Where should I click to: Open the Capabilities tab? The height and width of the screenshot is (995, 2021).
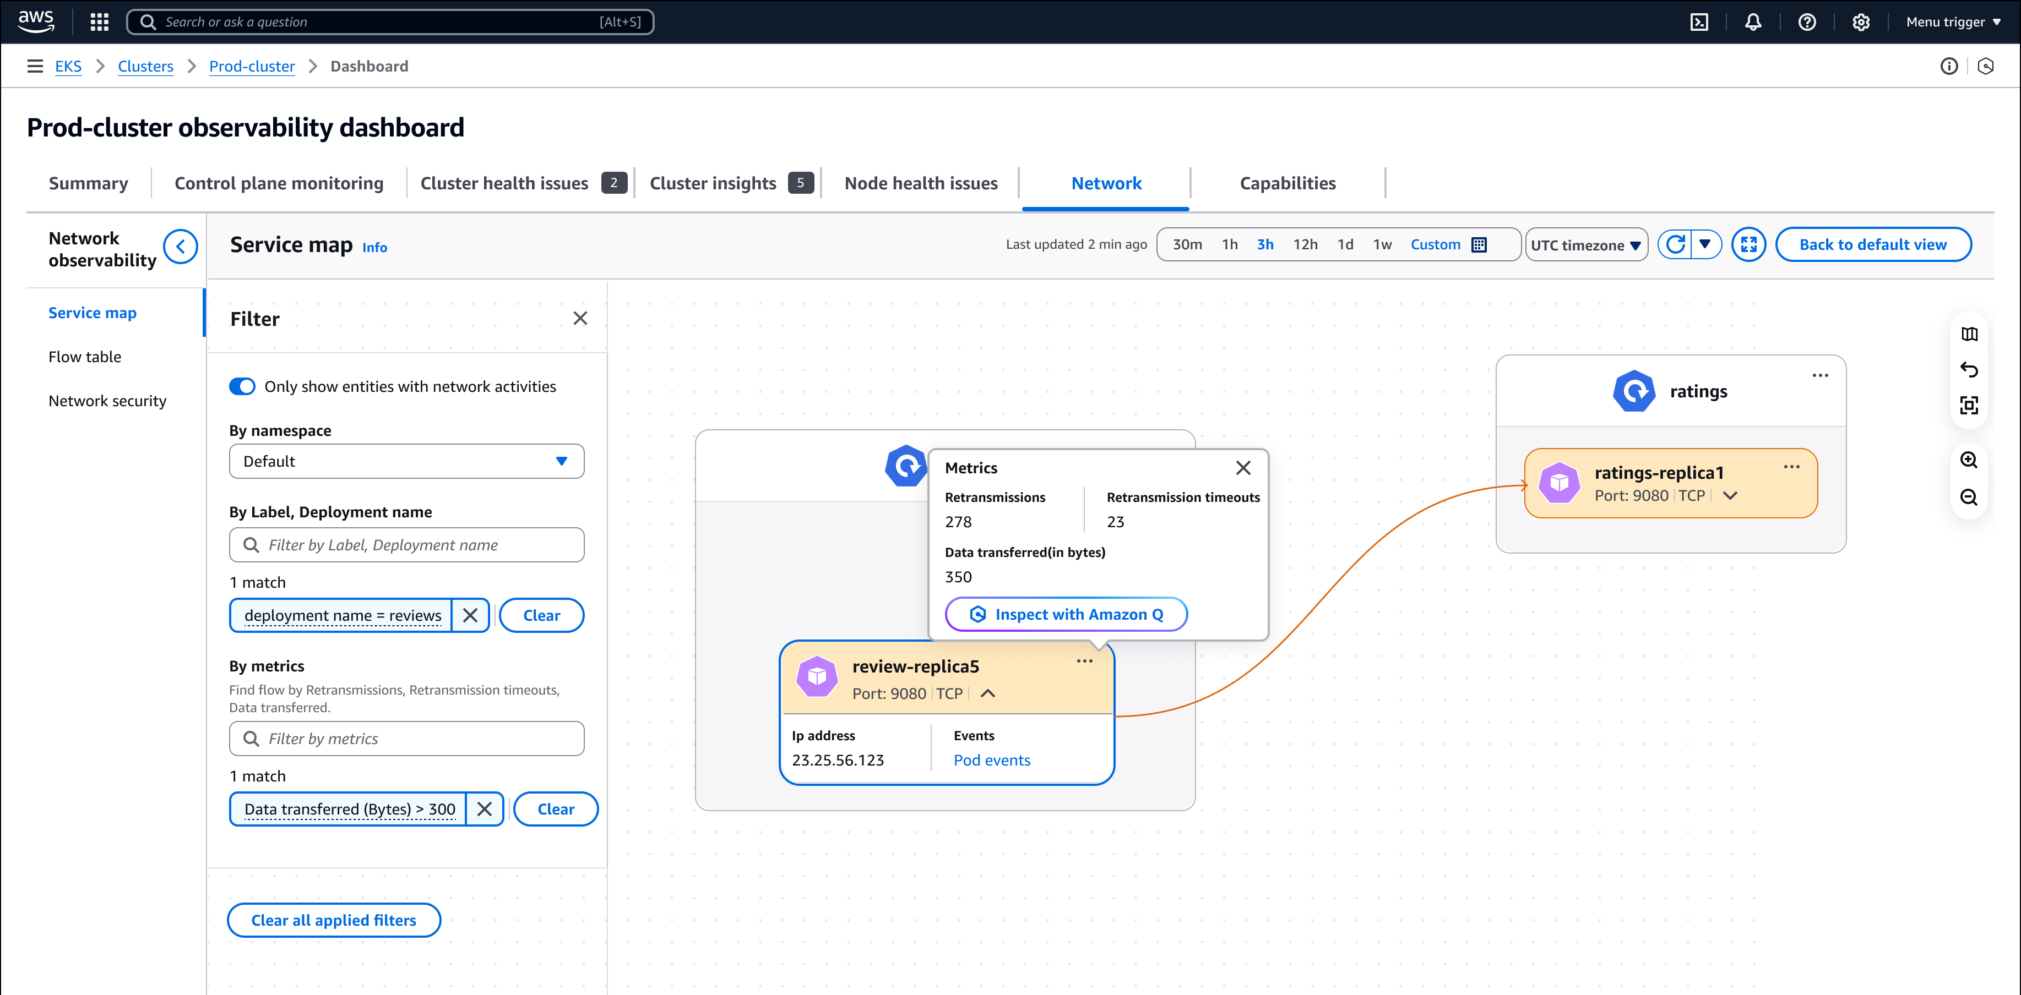pyautogui.click(x=1287, y=183)
